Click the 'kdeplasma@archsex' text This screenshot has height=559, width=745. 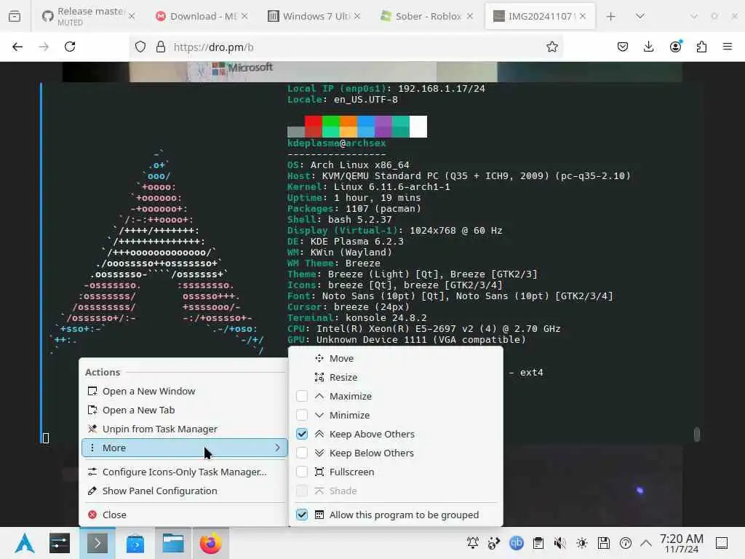click(x=336, y=143)
